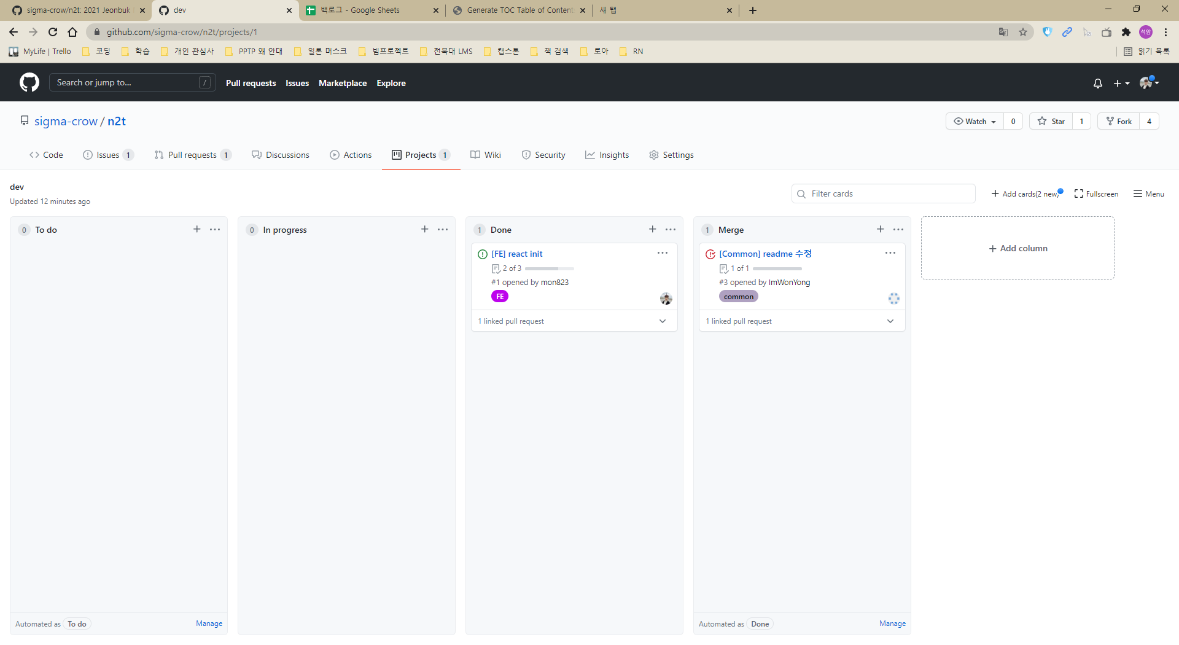The image size is (1179, 645).
Task: Open the Actions tab
Action: click(x=351, y=155)
